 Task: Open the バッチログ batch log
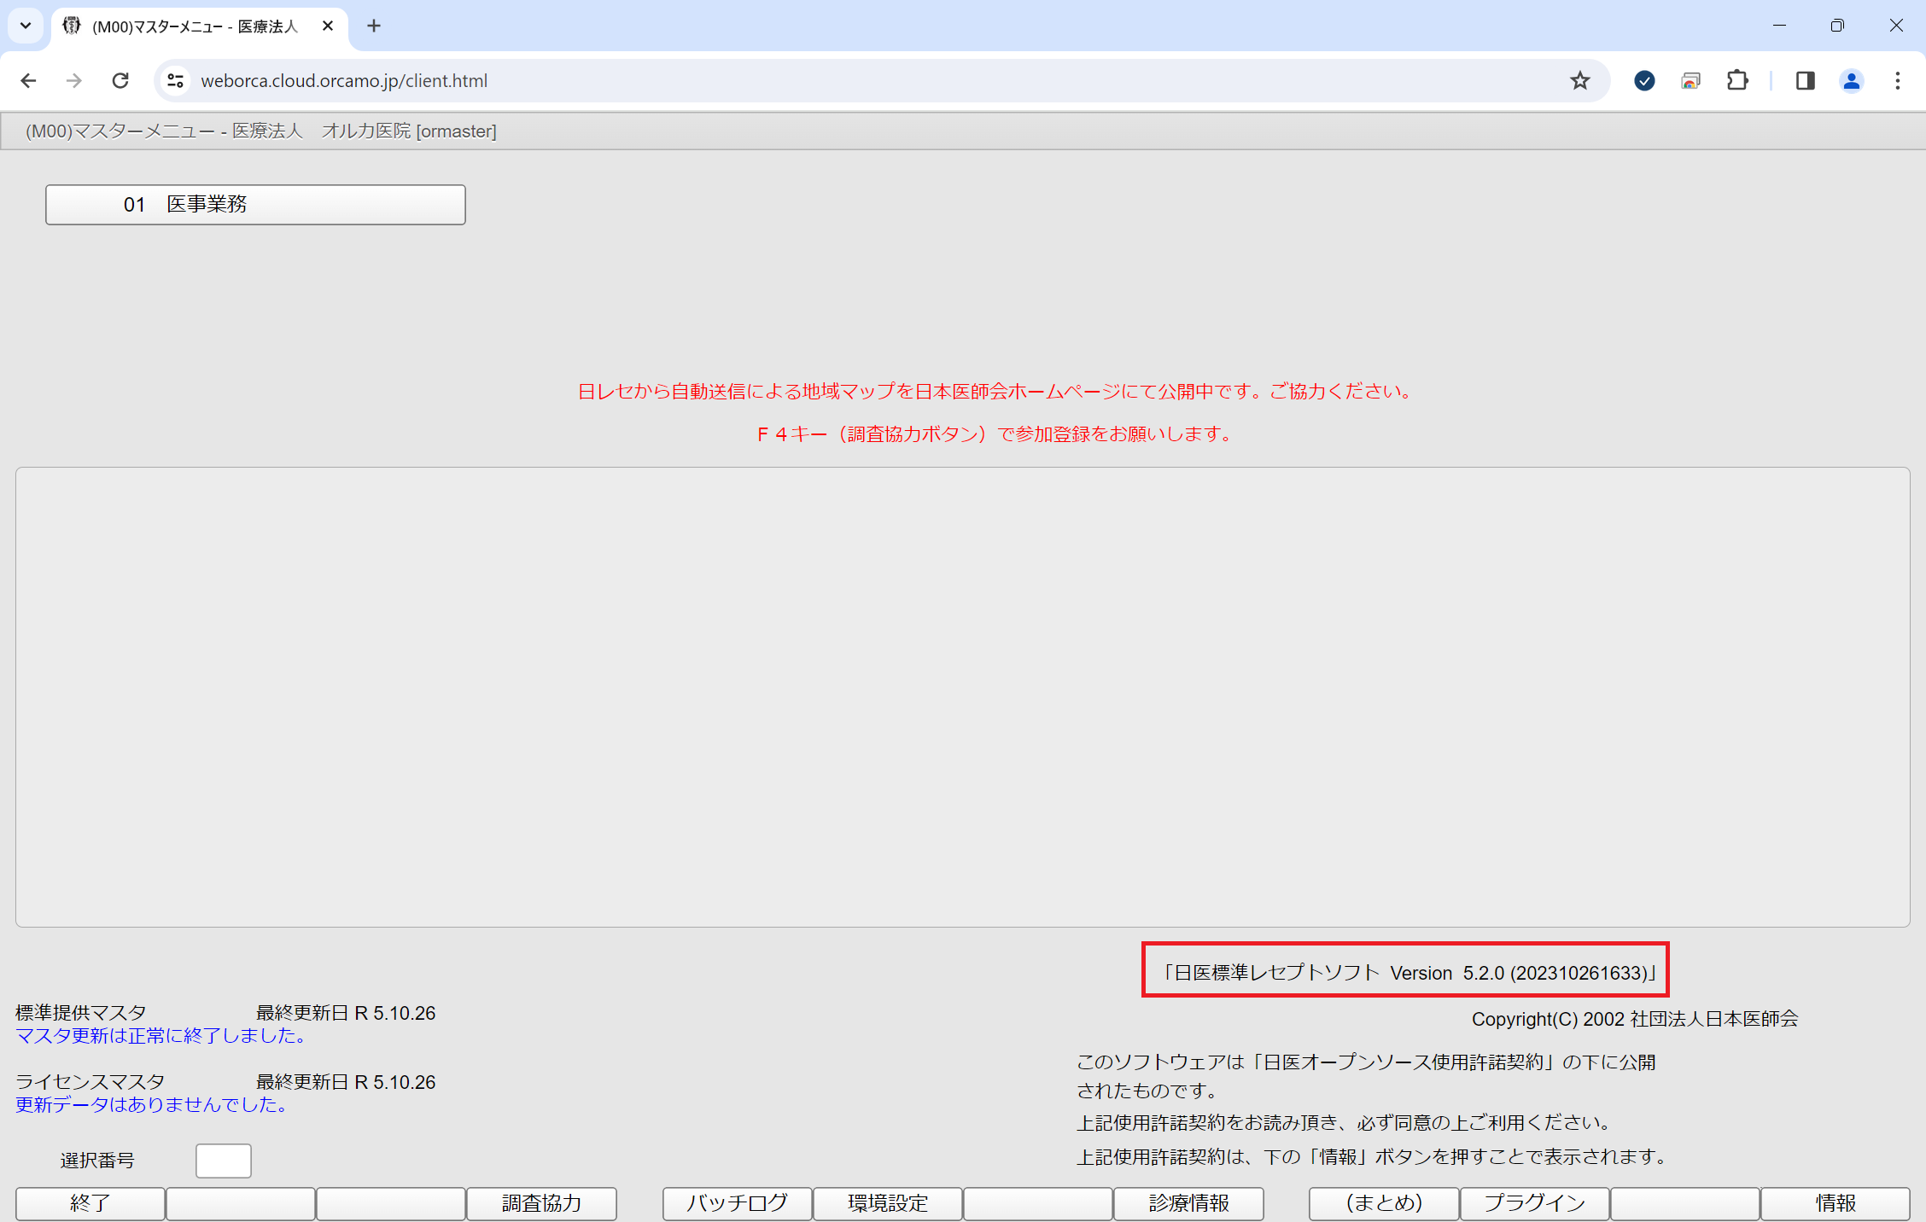[736, 1203]
